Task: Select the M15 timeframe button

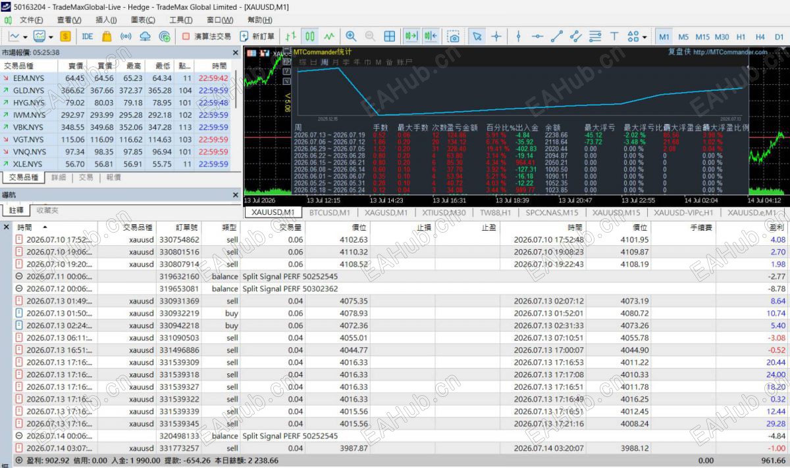Action: (x=702, y=37)
